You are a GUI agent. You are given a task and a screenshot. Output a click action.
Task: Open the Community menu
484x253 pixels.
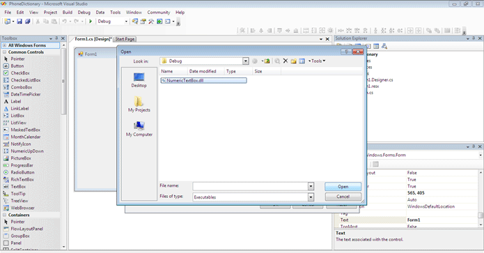159,13
